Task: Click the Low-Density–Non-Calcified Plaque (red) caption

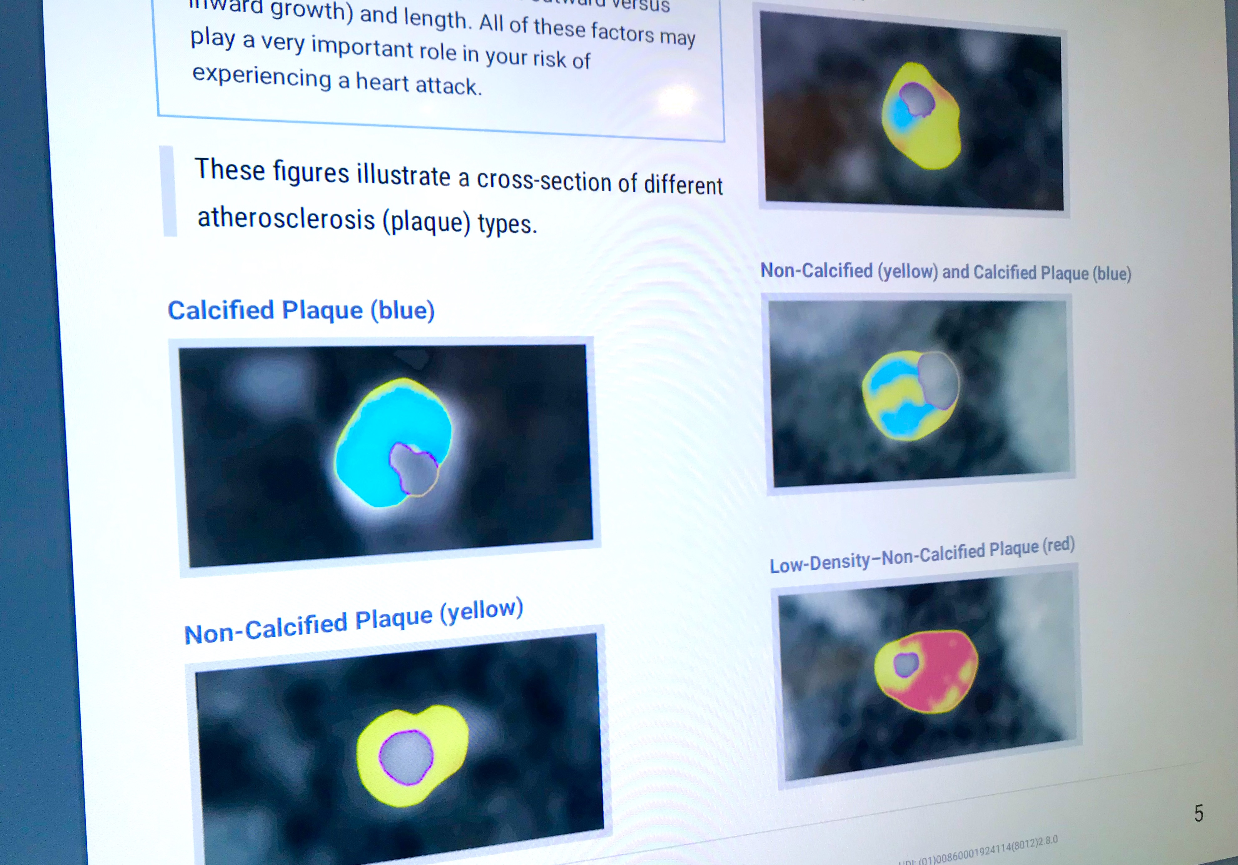Action: (x=922, y=555)
